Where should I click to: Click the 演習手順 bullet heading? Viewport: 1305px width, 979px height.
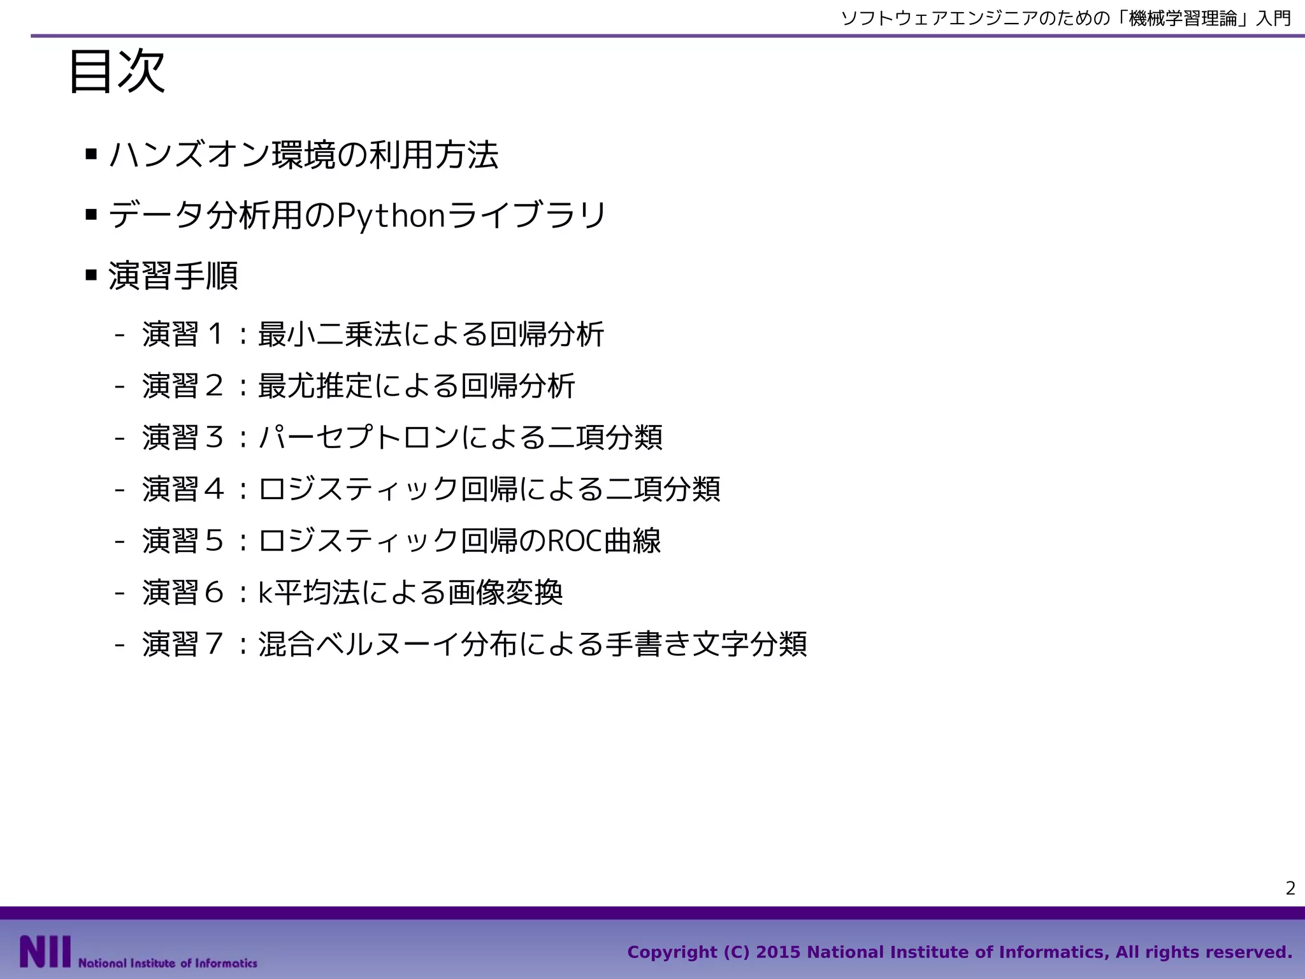pos(173,276)
